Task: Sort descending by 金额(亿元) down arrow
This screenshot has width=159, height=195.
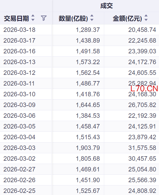Action: point(146,20)
